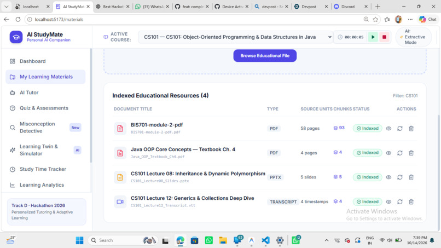Open Visual Studio Code from taskbar
The height and width of the screenshot is (248, 441).
click(265, 240)
